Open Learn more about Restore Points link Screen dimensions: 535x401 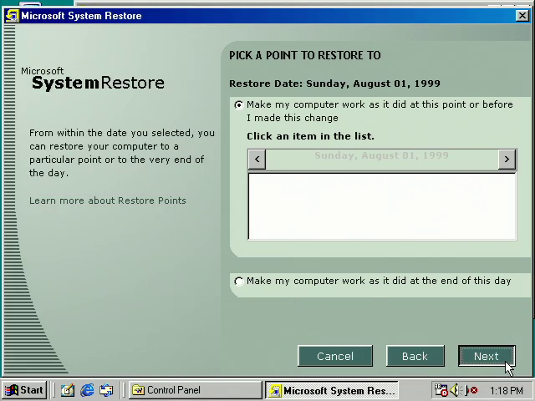(108, 200)
